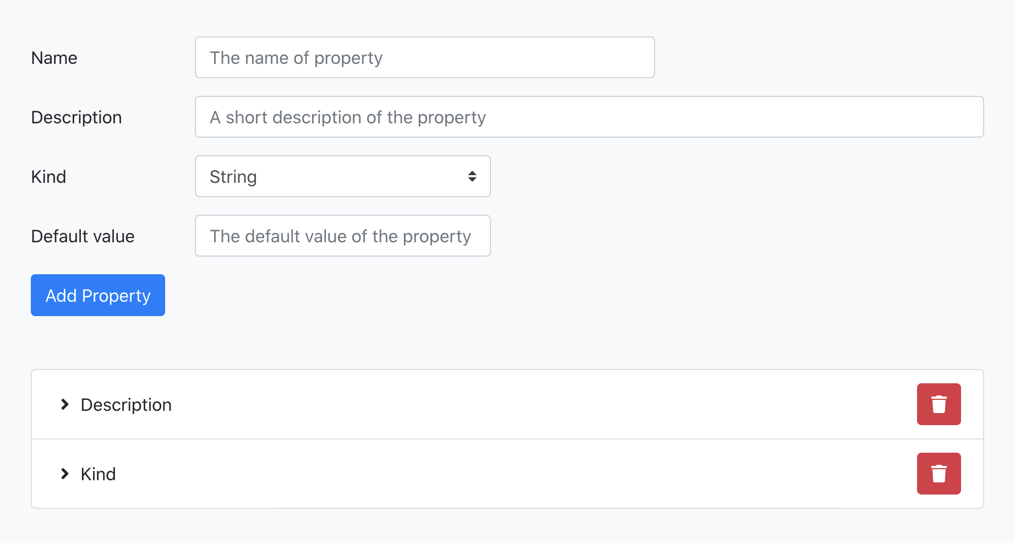Select the Description item title in the property list
This screenshot has height=543, width=1015.
[x=126, y=405]
